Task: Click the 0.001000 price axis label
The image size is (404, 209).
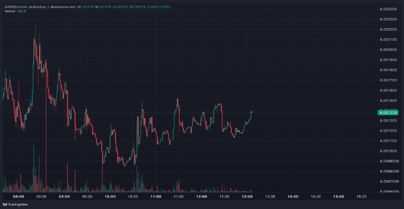Action: point(388,151)
